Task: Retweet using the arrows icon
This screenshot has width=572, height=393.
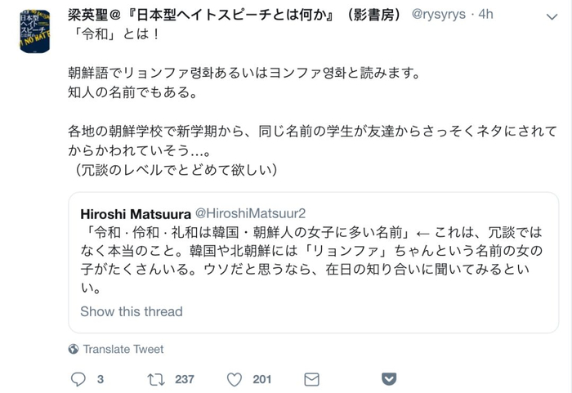Action: [155, 379]
